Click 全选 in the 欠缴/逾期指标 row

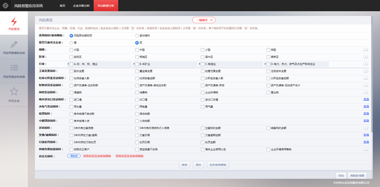pos(366,135)
